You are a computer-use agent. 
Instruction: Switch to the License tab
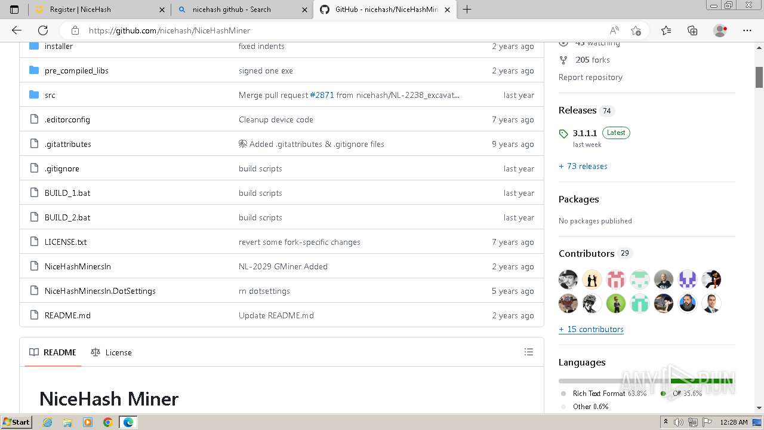point(112,352)
